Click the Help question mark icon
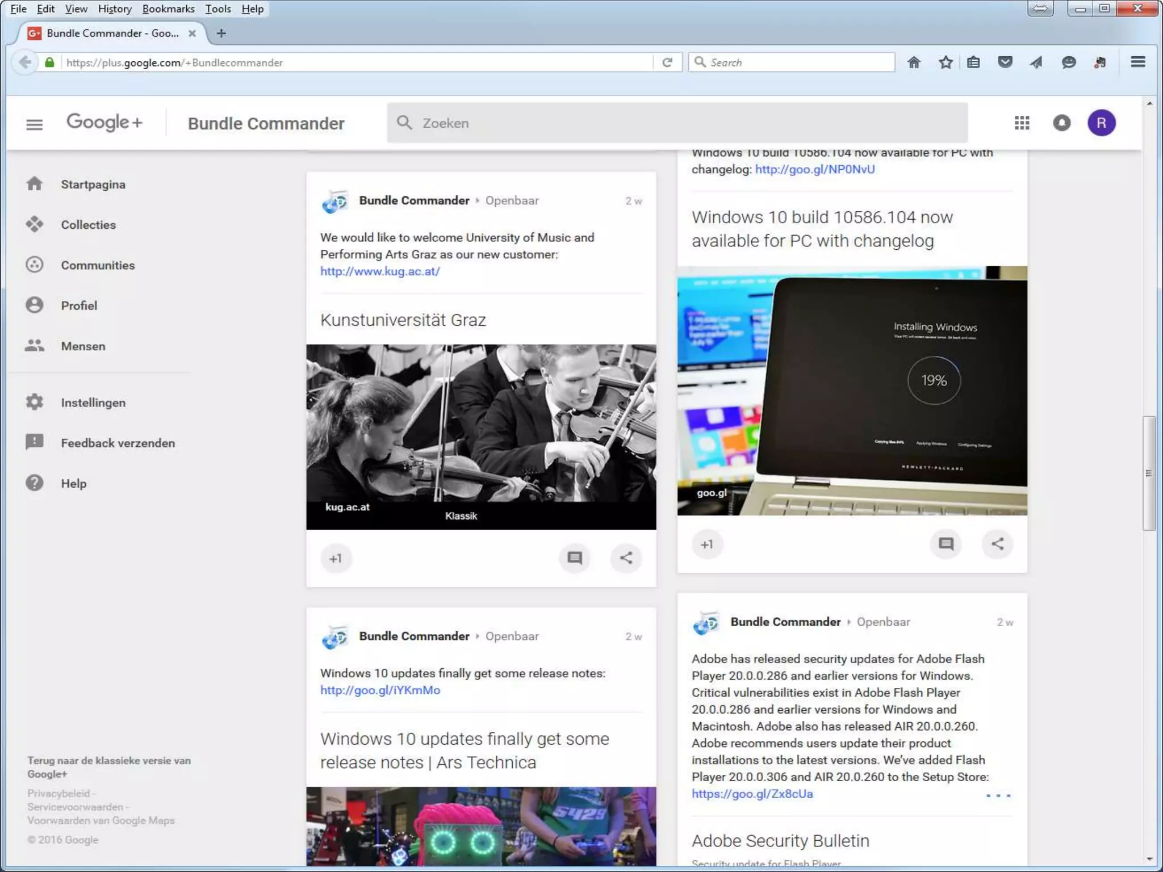Viewport: 1163px width, 872px height. (x=35, y=483)
